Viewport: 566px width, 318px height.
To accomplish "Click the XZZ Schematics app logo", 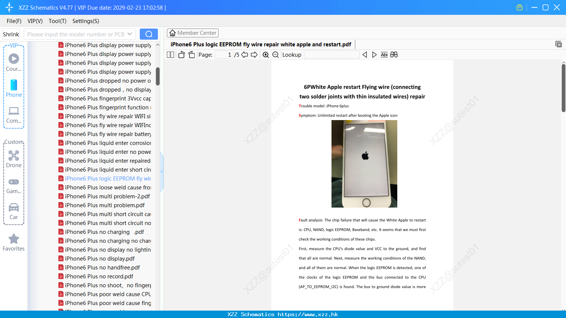I will pos(9,7).
